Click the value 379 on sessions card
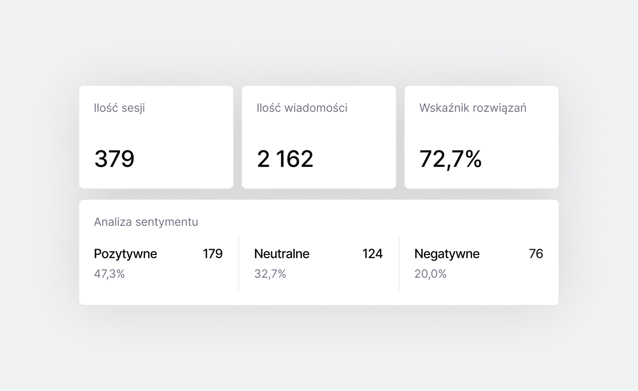This screenshot has height=391, width=638. click(115, 159)
